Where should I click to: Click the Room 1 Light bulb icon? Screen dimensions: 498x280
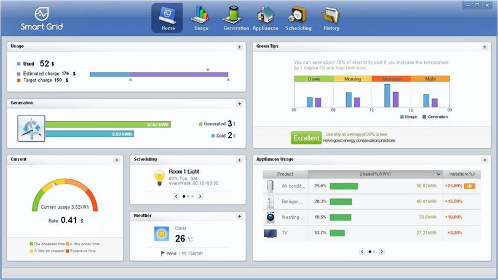click(x=159, y=177)
